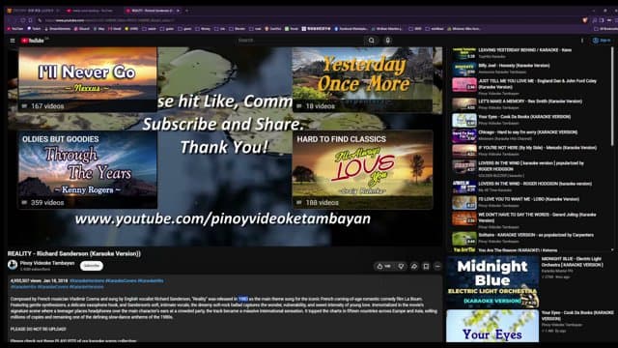
Task: Open the more actions ellipsis under the video
Action: 437,267
